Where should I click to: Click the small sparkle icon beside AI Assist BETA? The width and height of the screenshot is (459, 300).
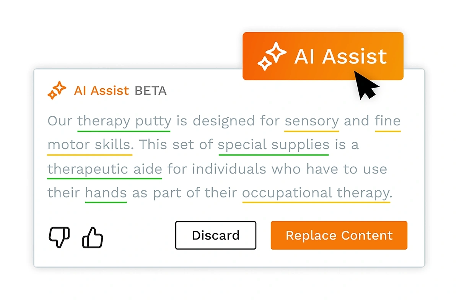tap(57, 91)
